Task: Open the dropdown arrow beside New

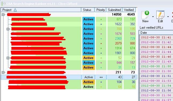Action: point(153,17)
